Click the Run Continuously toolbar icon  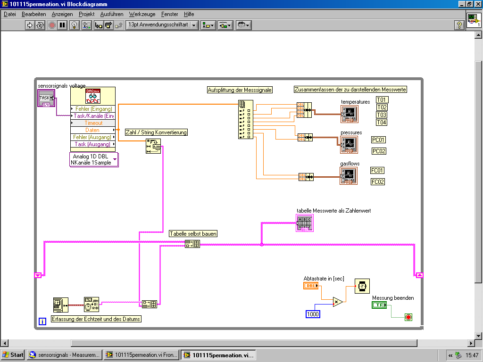41,25
